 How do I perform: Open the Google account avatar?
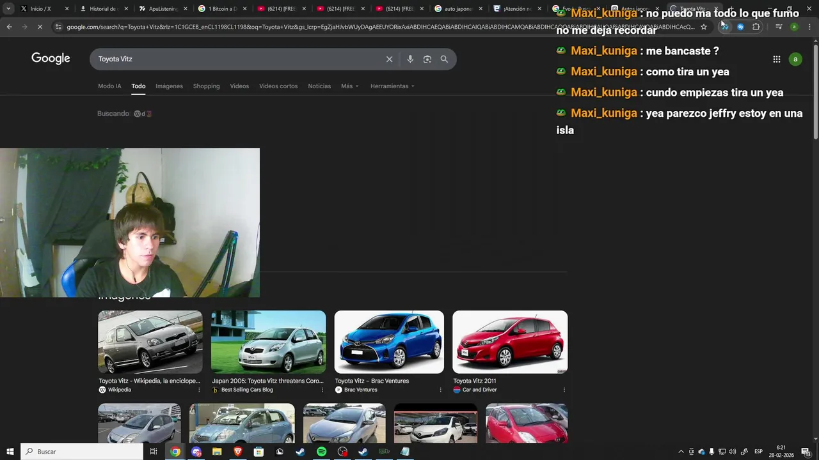pyautogui.click(x=795, y=59)
